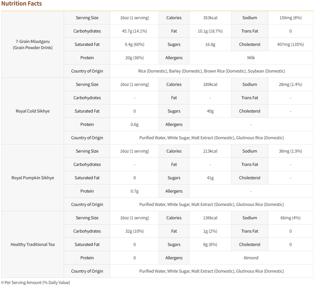
Task: Select the 150mg (8%) sodium value
Action: 290,18
